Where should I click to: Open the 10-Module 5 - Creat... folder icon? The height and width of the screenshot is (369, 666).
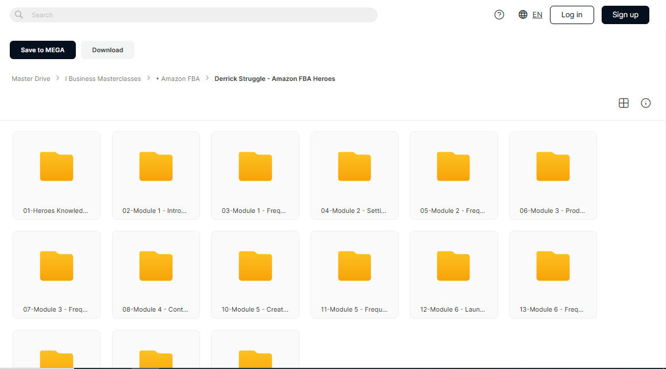coord(255,266)
